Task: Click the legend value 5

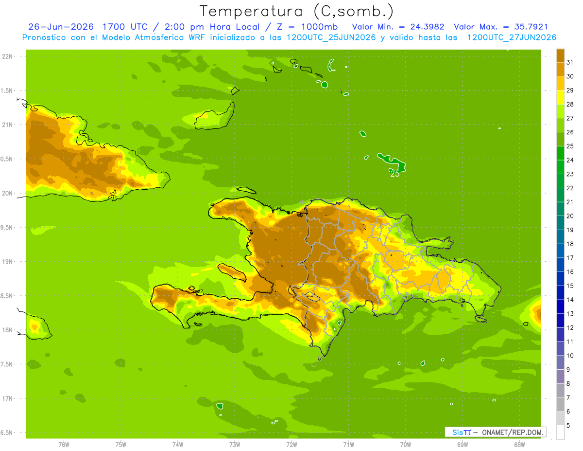Action: click(x=568, y=425)
